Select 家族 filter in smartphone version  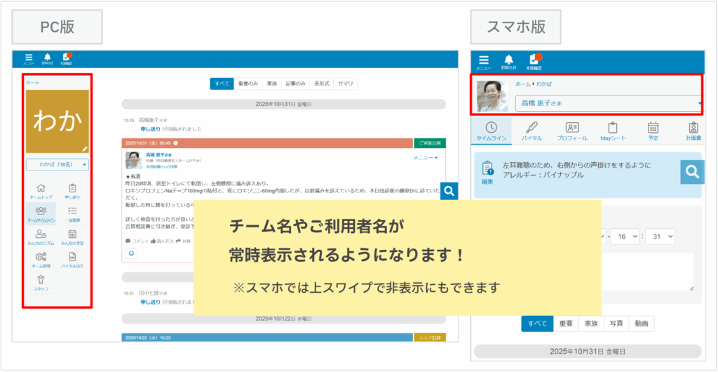[x=591, y=324]
